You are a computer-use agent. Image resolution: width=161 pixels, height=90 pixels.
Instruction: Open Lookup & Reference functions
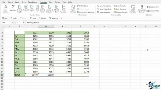pyautogui.click(x=50, y=9)
